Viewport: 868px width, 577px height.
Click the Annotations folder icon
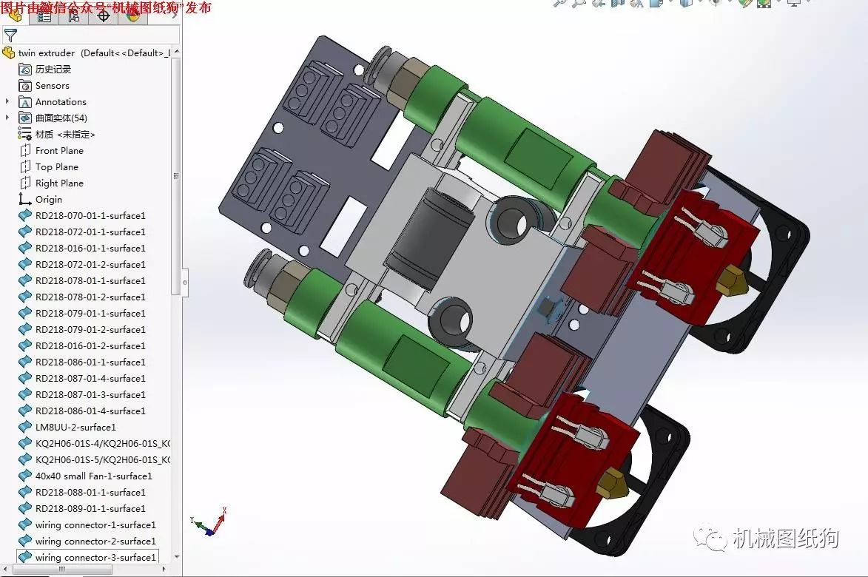(x=25, y=102)
